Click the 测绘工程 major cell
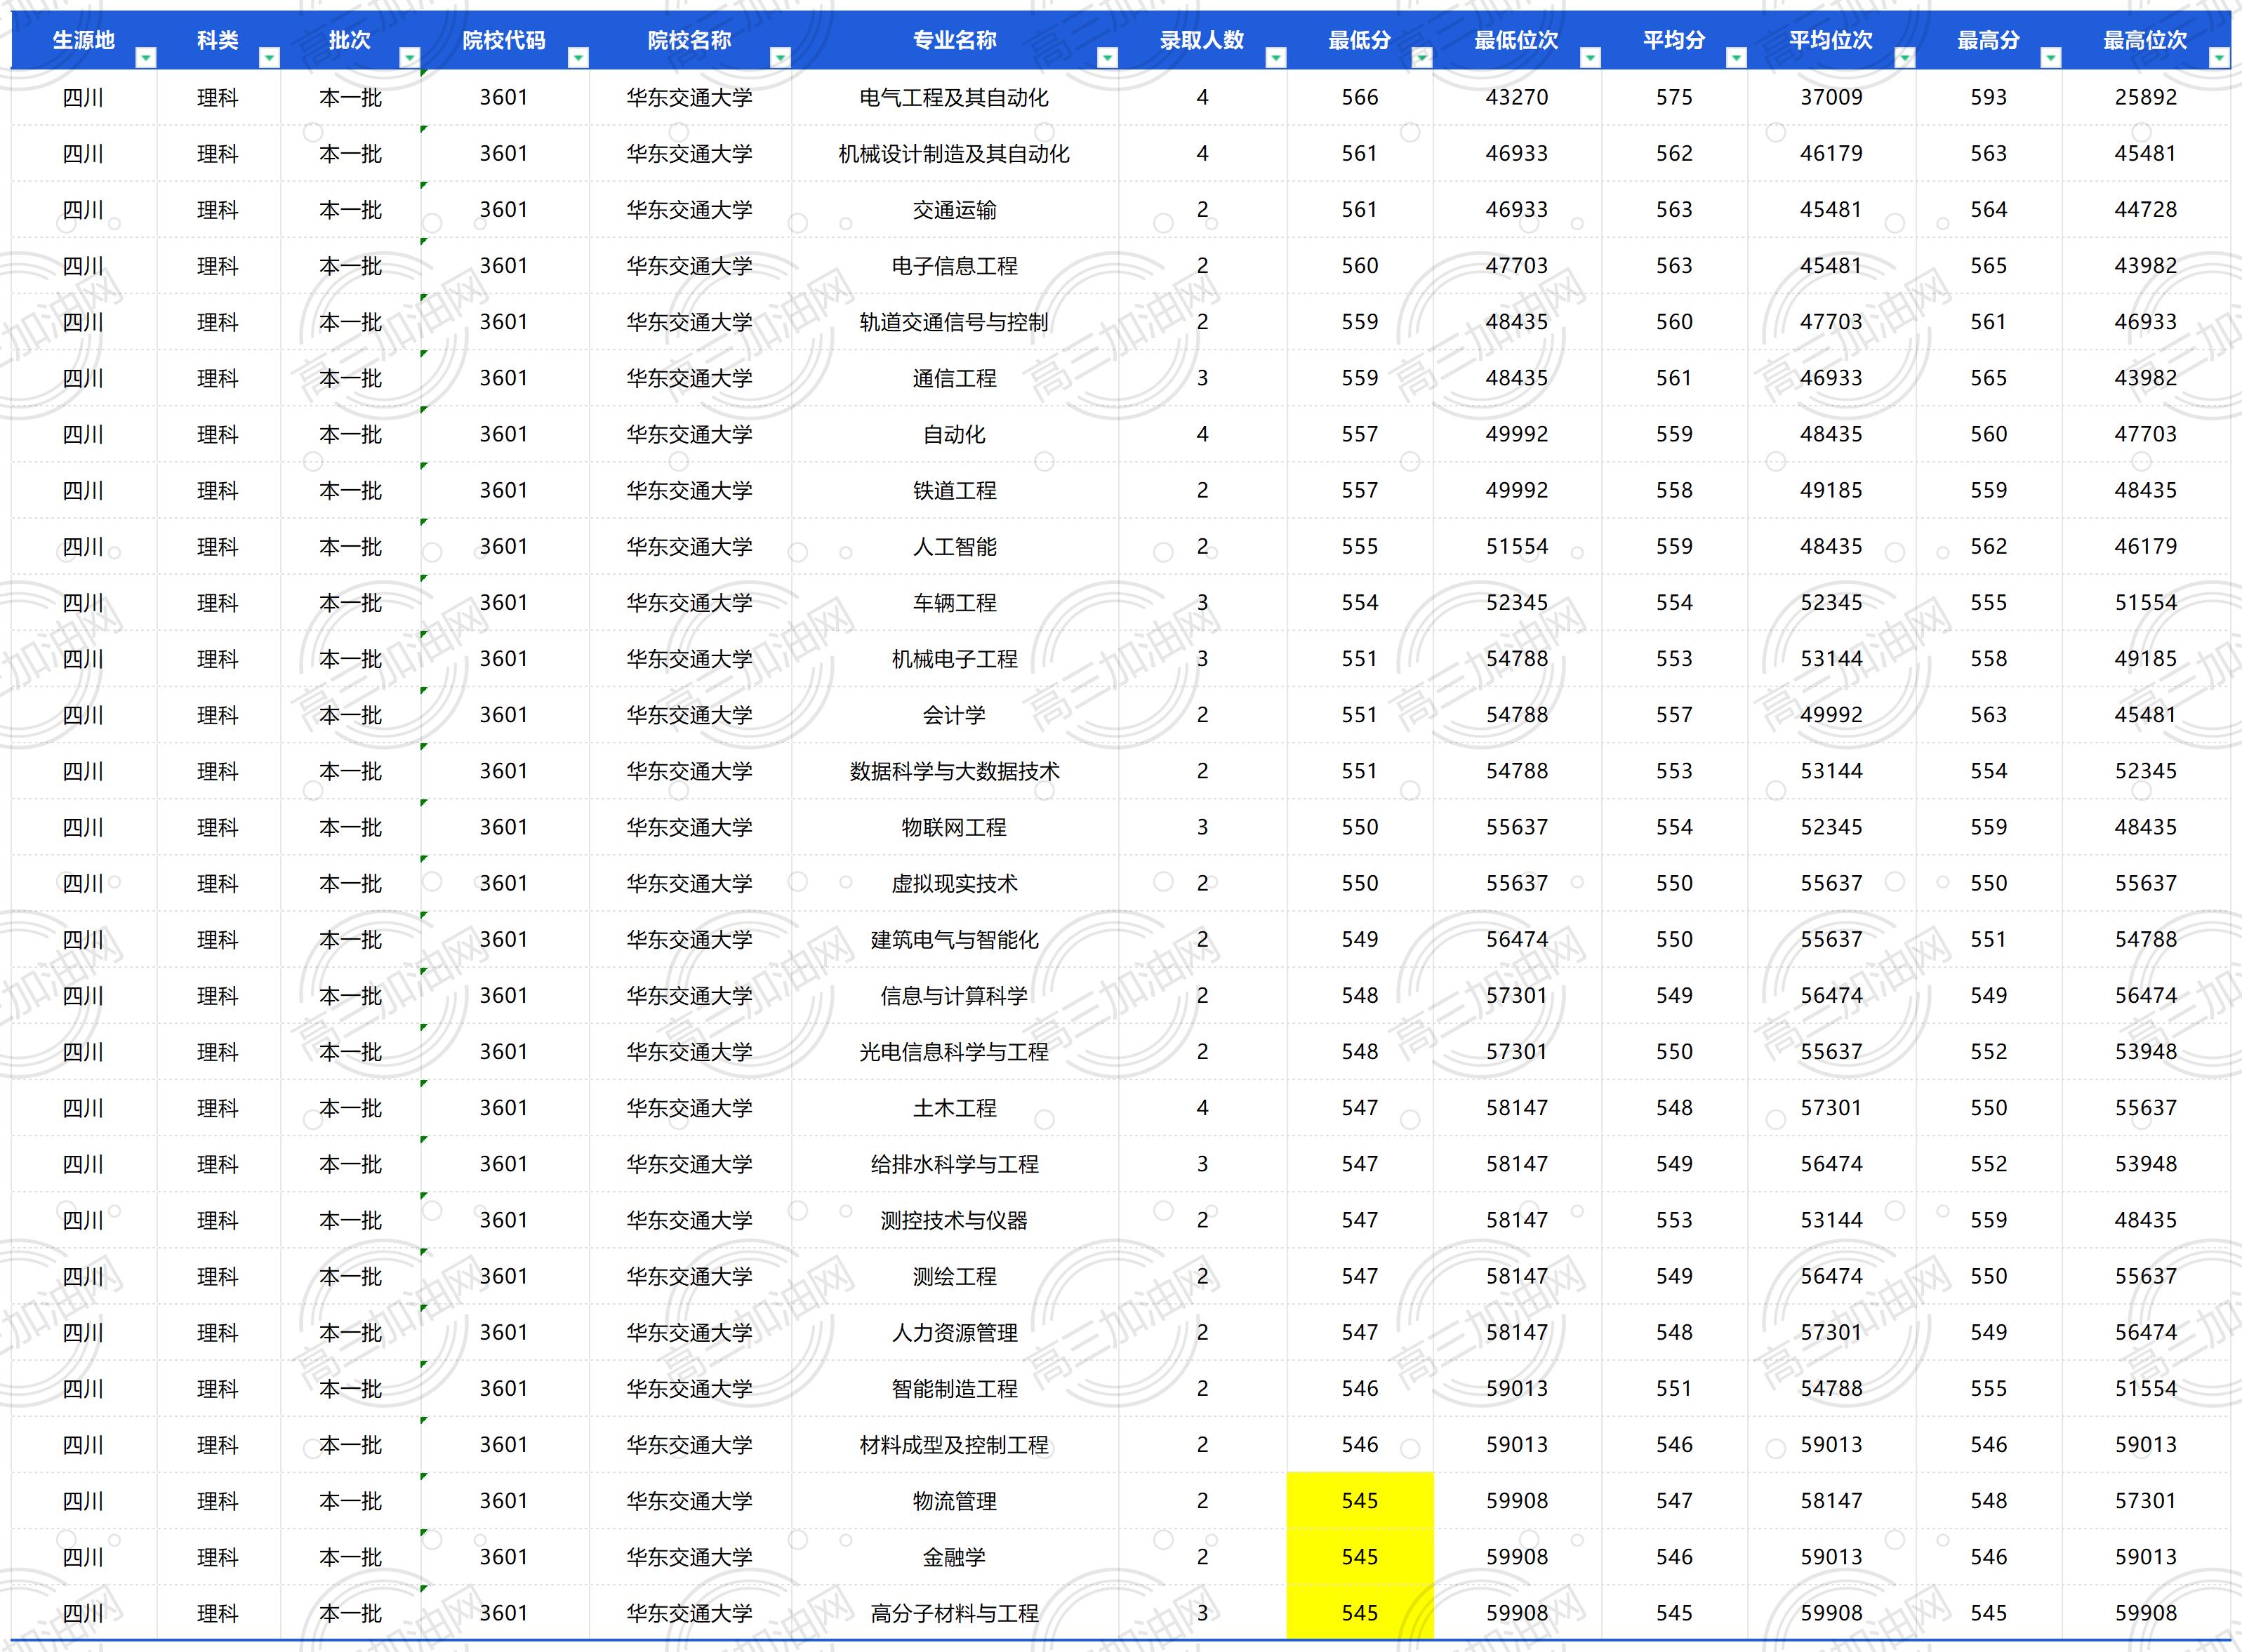Screen dimensions: 2242x1652 (955, 1276)
